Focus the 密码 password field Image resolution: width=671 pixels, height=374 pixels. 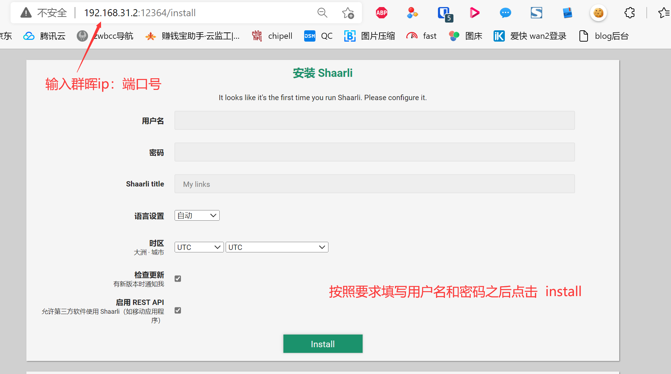[x=375, y=152]
